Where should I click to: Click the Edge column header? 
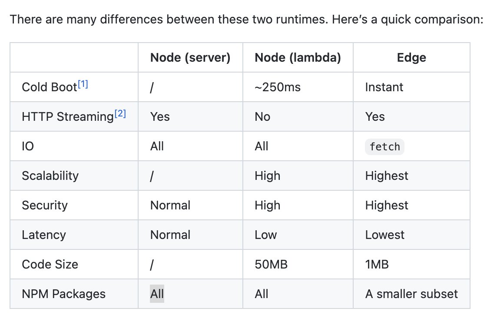click(411, 57)
